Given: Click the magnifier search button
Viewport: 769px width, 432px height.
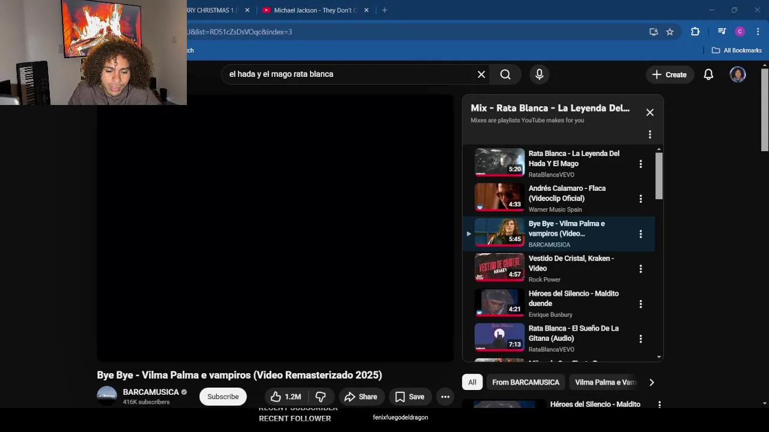Looking at the screenshot, I should point(505,74).
